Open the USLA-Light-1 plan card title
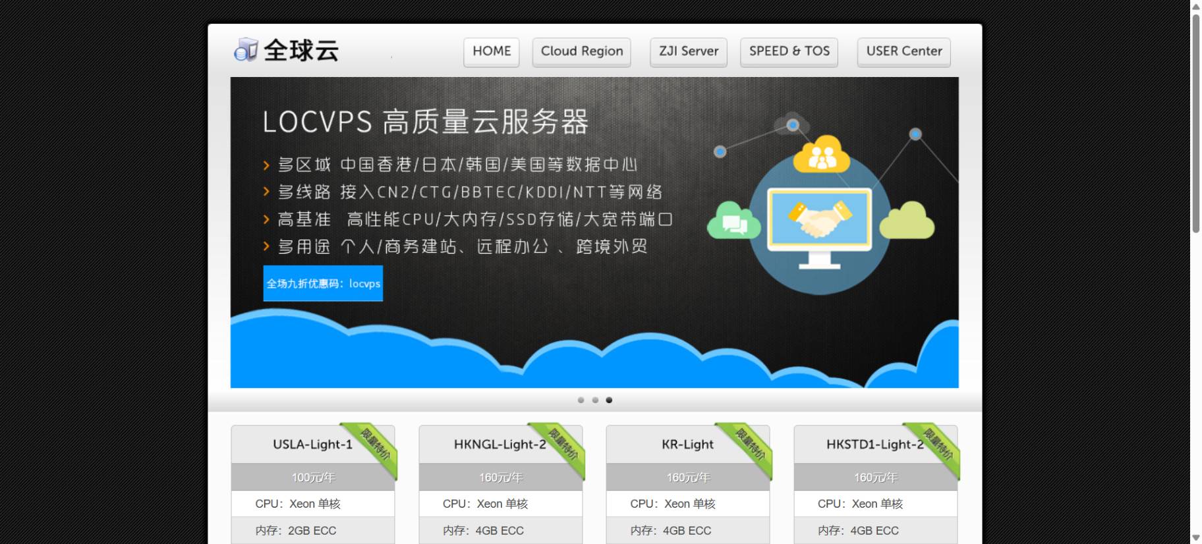This screenshot has width=1202, height=544. coord(312,445)
